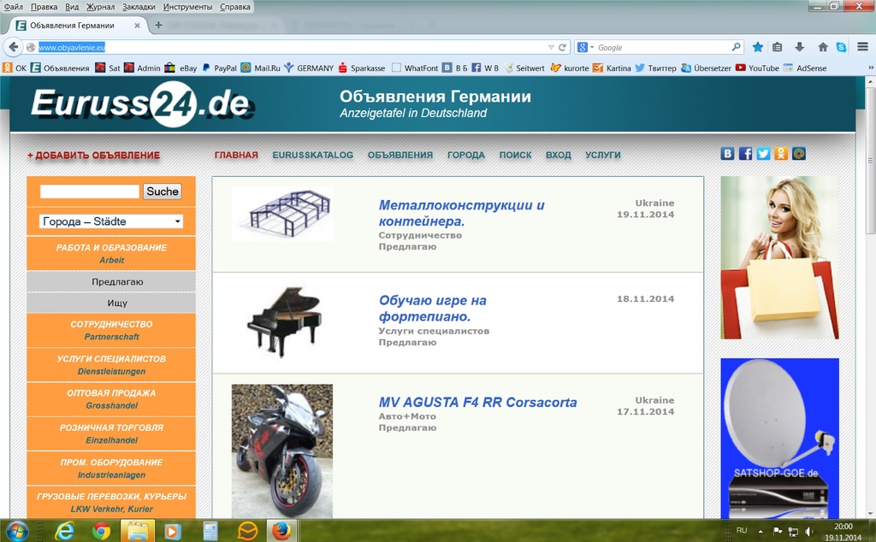
Task: Open the Calculator on the taskbar
Action: click(210, 530)
